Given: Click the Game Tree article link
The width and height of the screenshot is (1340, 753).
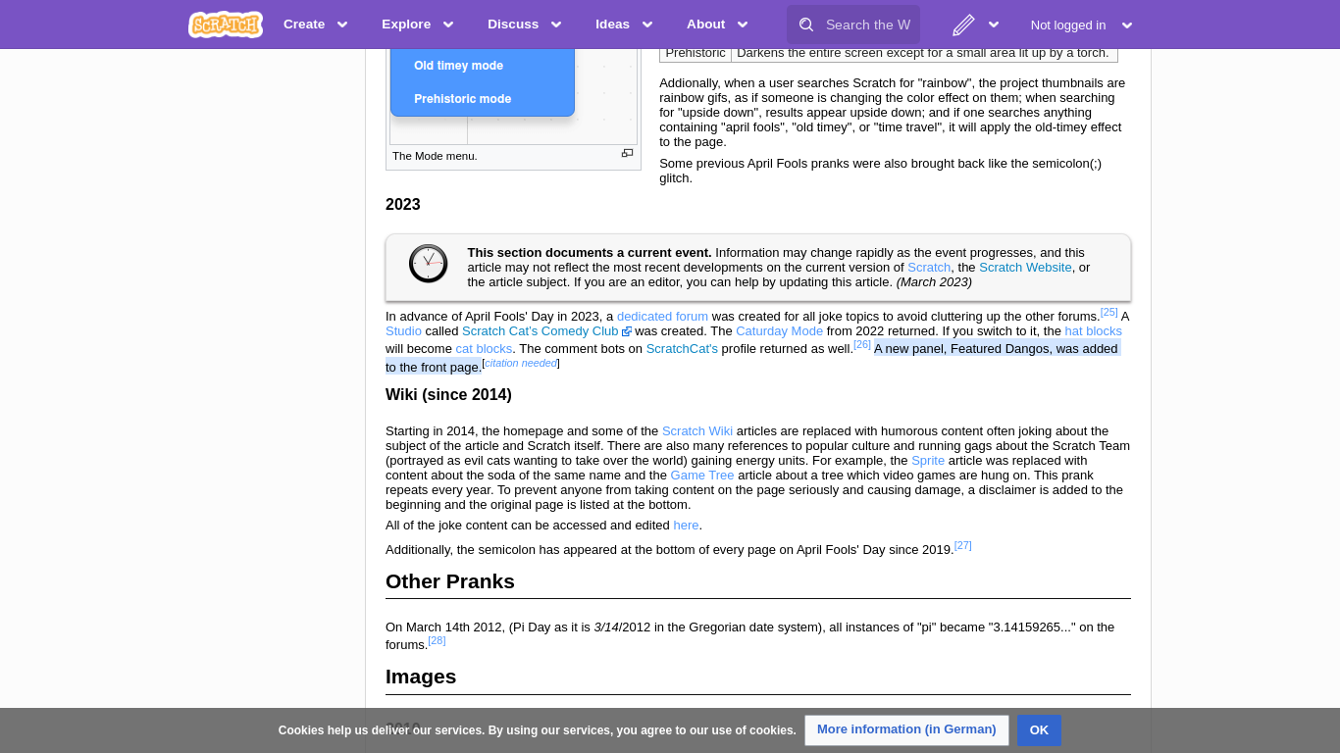Looking at the screenshot, I should [x=701, y=475].
